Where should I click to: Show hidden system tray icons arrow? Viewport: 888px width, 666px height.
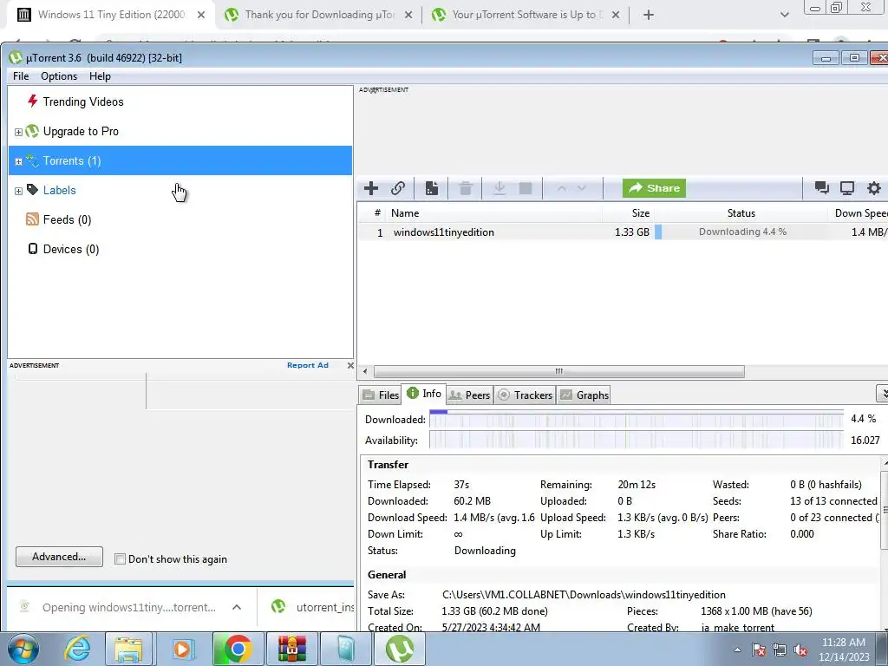point(737,650)
